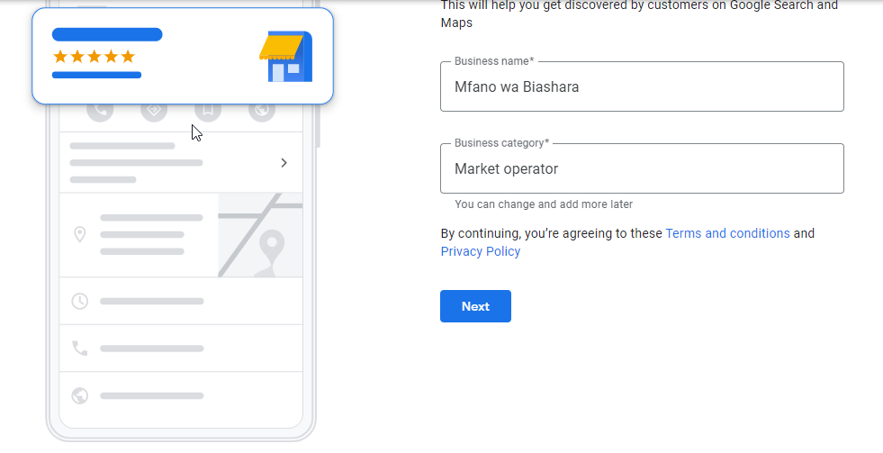Image resolution: width=883 pixels, height=453 pixels.
Task: Expand the right chevron in the phone mockup
Action: coord(284,163)
